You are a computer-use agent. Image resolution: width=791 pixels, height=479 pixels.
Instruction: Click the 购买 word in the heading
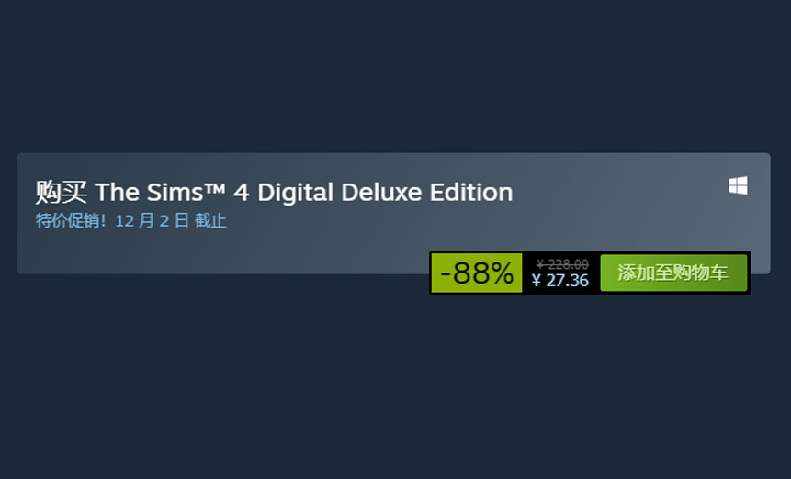[61, 192]
